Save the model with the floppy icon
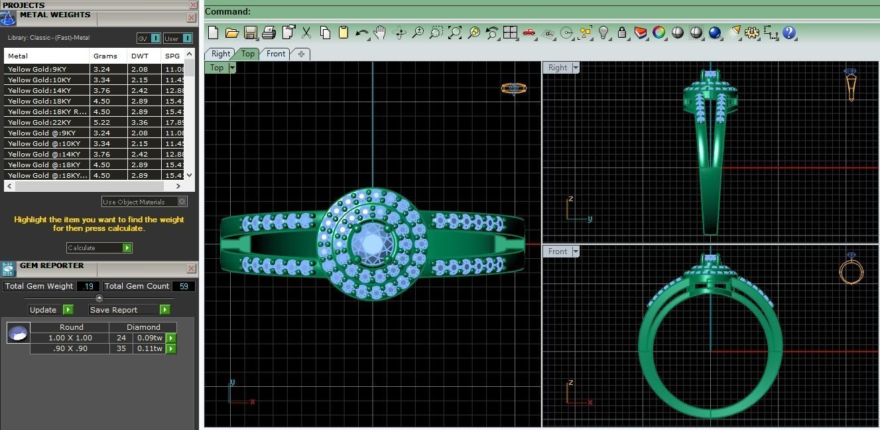 pos(250,32)
